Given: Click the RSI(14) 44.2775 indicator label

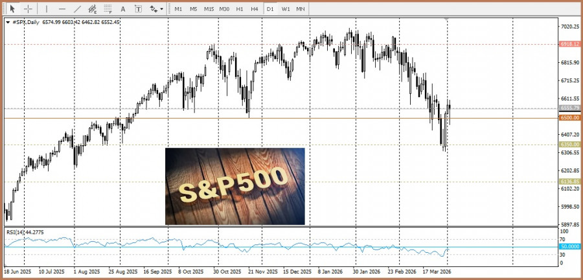Looking at the screenshot, I should (x=25, y=232).
